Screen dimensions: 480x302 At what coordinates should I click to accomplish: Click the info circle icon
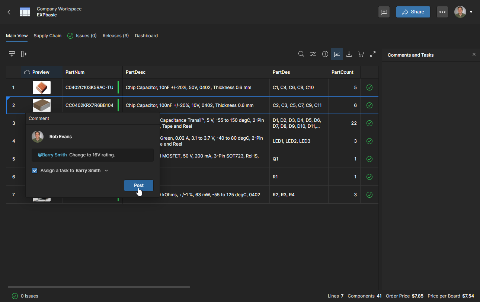point(325,54)
